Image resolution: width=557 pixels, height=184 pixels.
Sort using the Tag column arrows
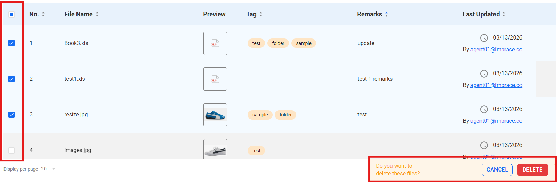261,14
